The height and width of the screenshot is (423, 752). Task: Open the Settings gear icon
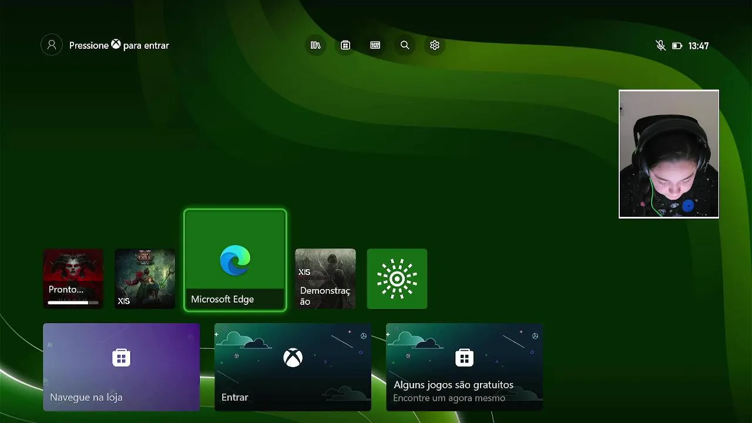click(435, 45)
